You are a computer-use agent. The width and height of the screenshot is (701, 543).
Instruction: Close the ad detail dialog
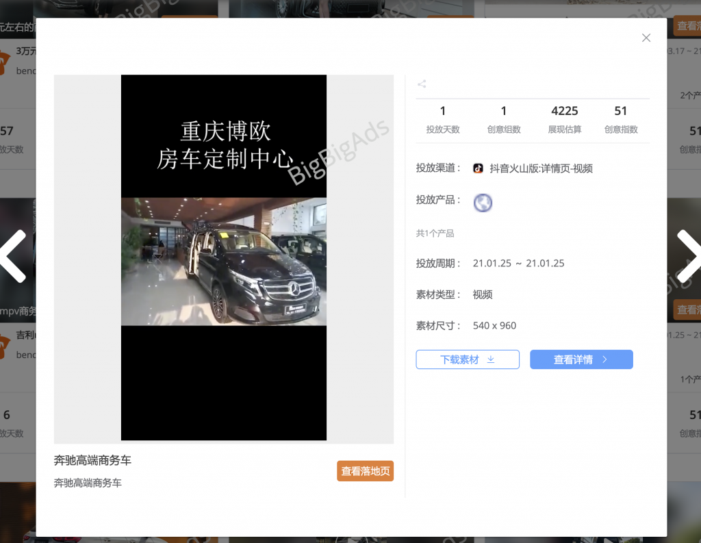click(646, 38)
